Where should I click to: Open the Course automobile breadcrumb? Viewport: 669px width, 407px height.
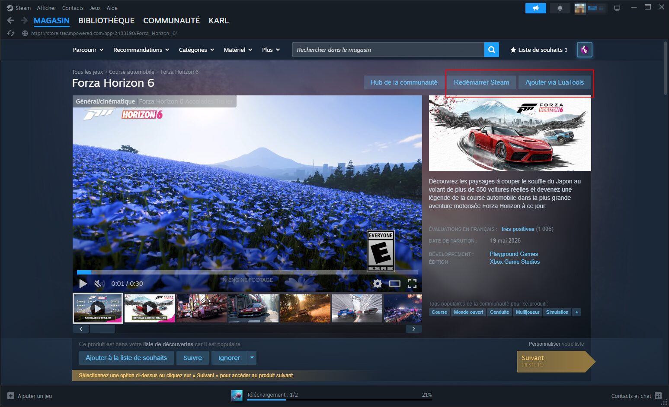(131, 72)
